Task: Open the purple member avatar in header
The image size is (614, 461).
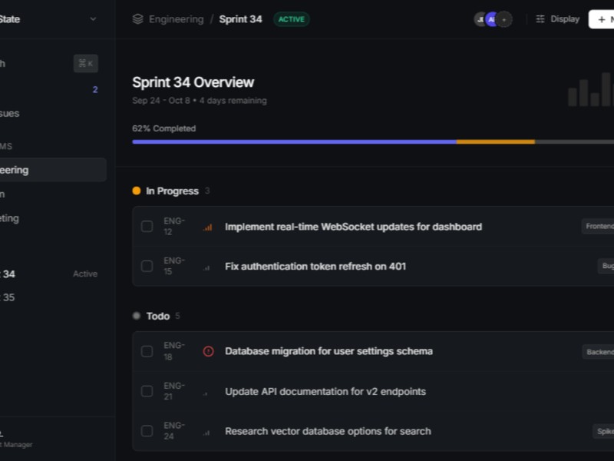Action: click(491, 19)
